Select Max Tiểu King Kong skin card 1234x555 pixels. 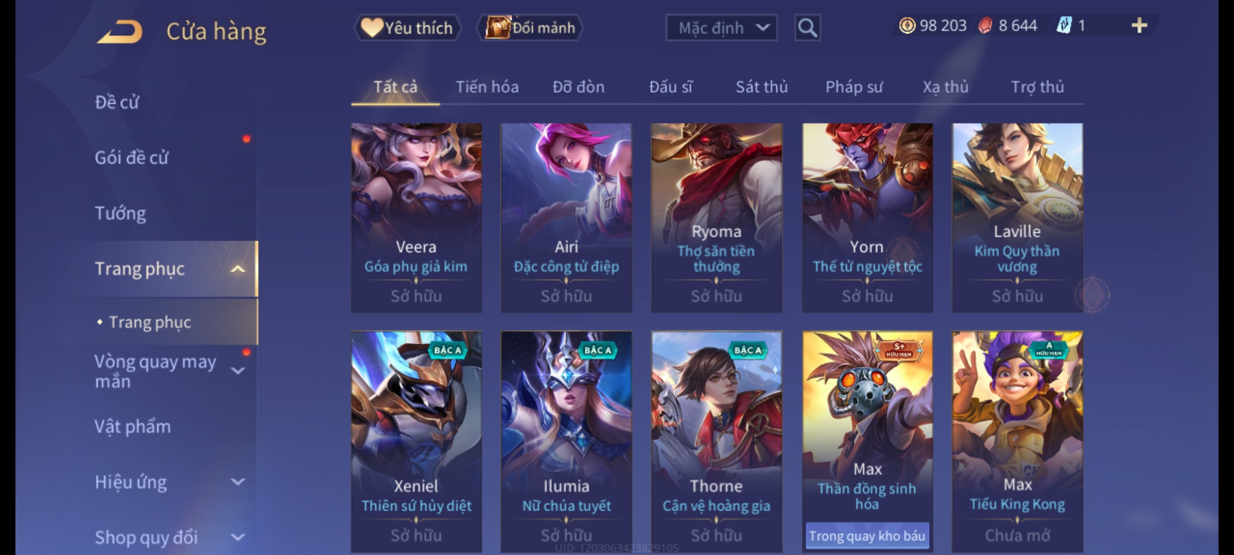pos(1018,442)
